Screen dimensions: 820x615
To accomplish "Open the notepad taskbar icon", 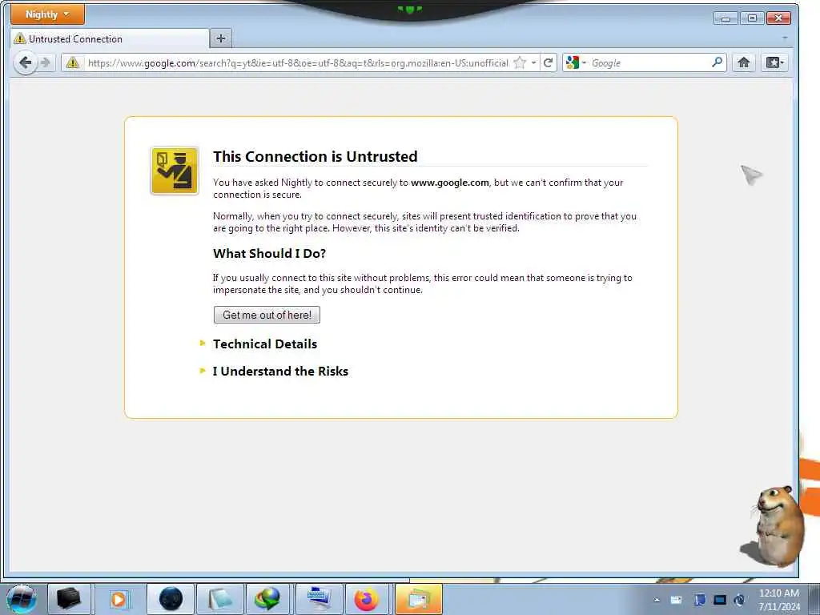I will 220,599.
